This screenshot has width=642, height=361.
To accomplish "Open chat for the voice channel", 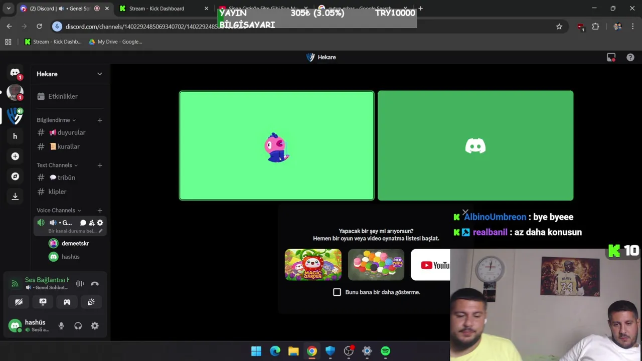I will coord(83,223).
